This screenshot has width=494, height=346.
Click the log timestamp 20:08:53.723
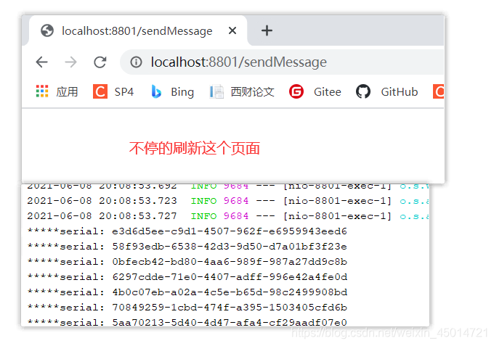tap(138, 201)
